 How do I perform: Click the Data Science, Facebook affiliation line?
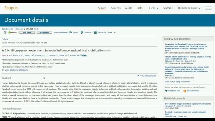pyautogui.click(x=28, y=67)
